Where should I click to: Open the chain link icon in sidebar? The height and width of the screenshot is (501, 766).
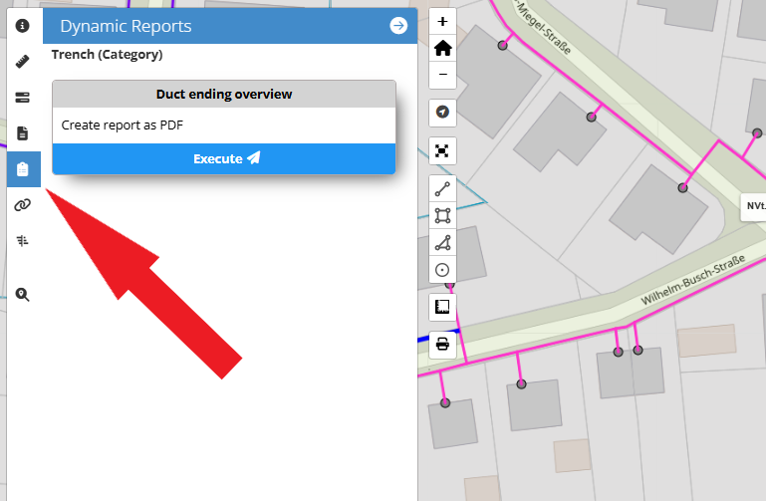click(x=22, y=205)
